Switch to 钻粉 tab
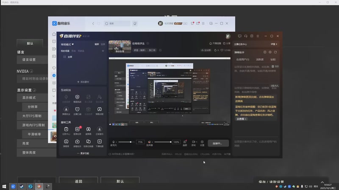This screenshot has width=339, height=190. pyautogui.click(x=273, y=60)
